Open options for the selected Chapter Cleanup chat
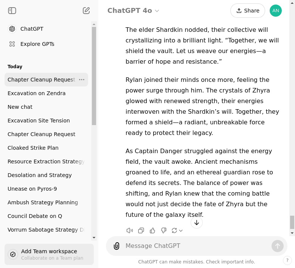295x268 pixels. pos(82,80)
